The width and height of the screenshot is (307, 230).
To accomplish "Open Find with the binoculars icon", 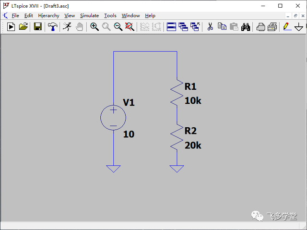I will click(x=246, y=27).
